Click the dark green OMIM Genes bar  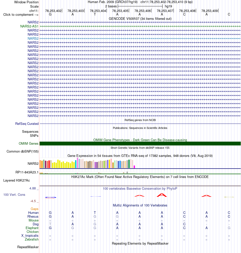140,143
